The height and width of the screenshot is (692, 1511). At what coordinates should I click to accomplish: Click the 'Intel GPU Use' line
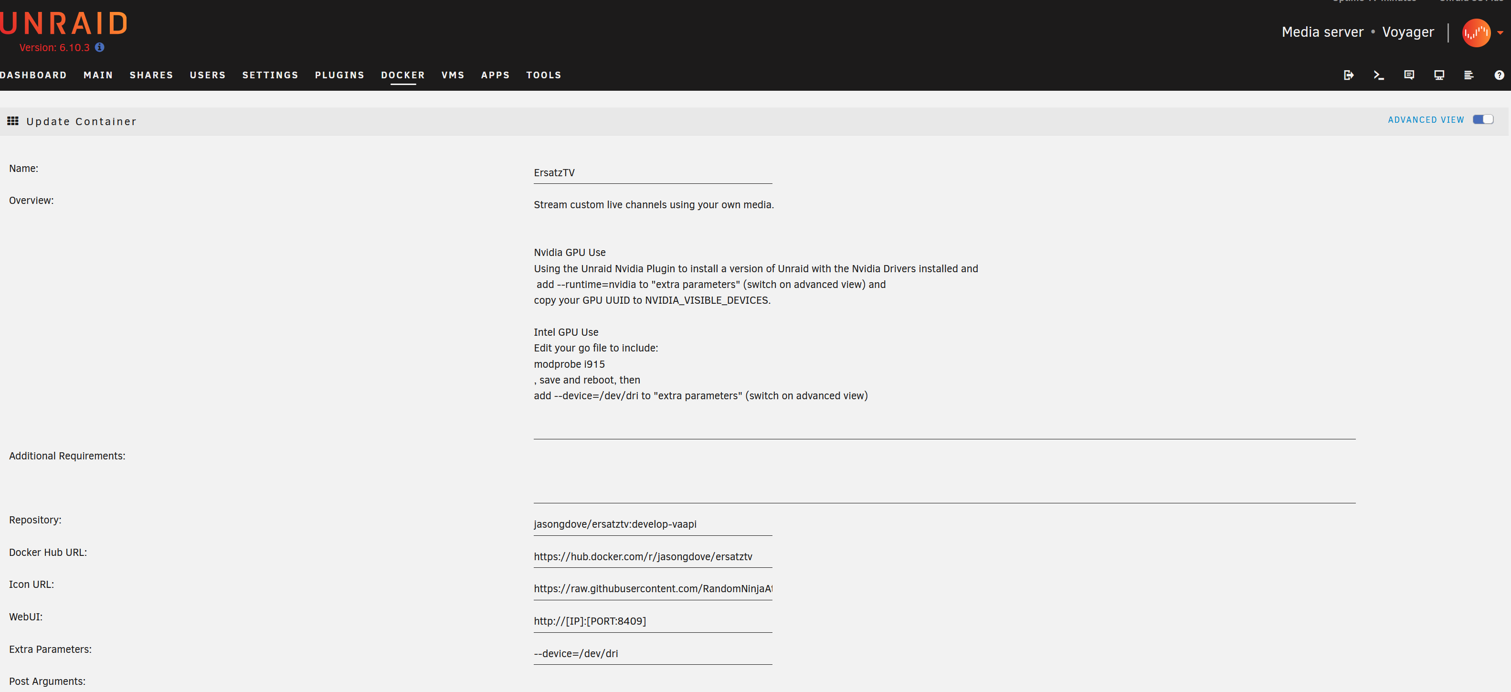(x=566, y=332)
